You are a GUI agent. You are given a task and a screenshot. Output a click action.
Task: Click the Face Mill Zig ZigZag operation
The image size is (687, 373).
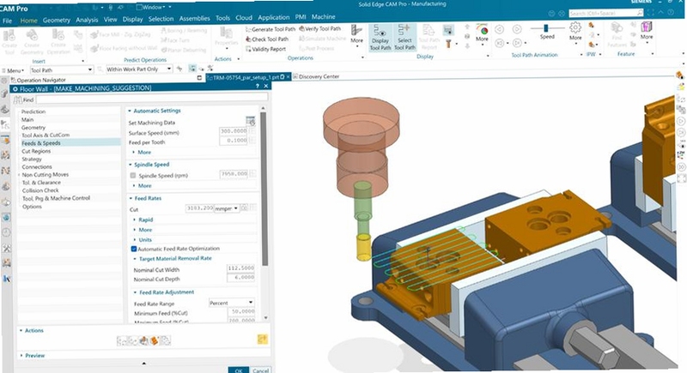pos(120,34)
